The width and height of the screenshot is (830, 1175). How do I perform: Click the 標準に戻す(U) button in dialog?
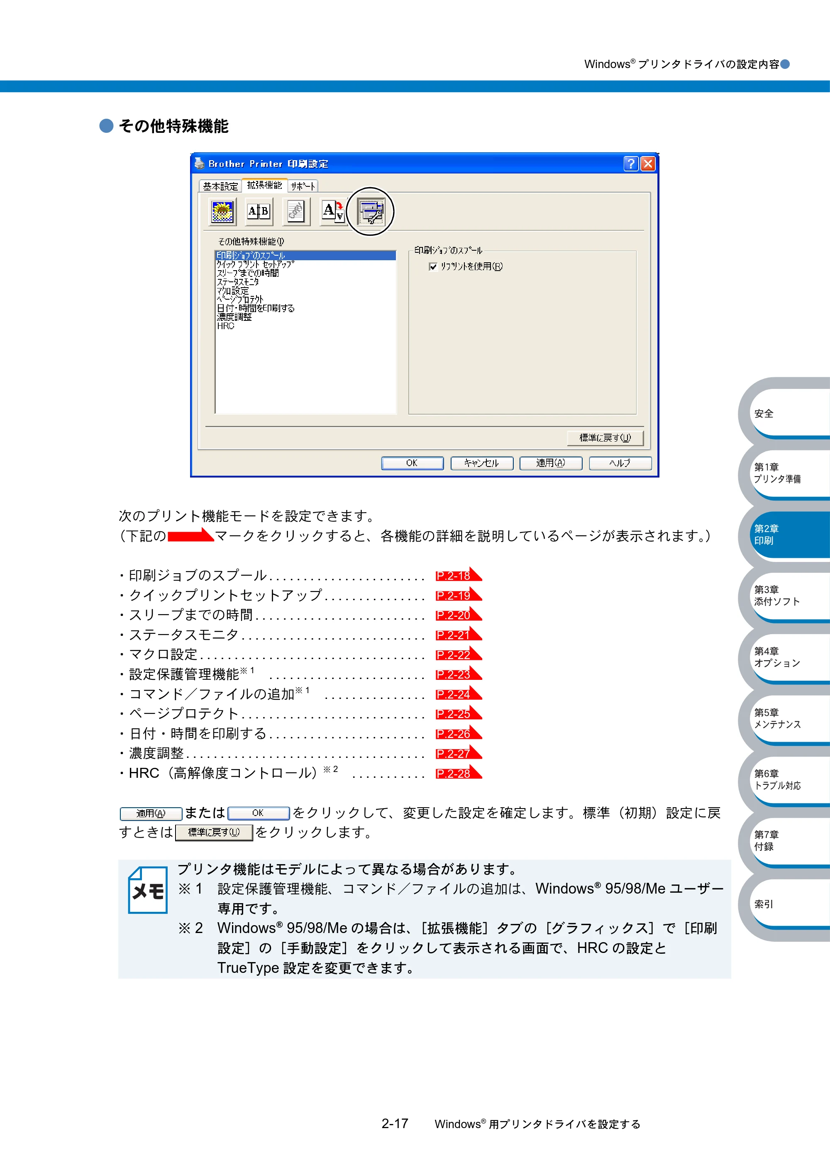(x=605, y=438)
